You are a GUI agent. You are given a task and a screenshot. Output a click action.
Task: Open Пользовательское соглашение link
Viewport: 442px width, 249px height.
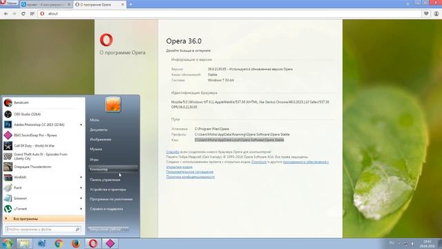click(x=190, y=172)
